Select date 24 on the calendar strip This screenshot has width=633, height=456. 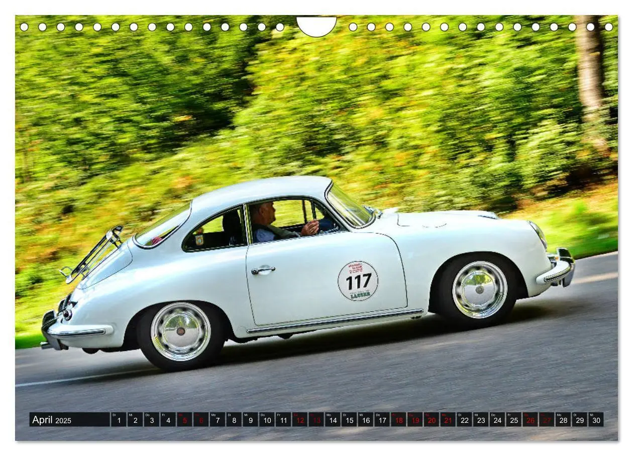click(x=497, y=420)
